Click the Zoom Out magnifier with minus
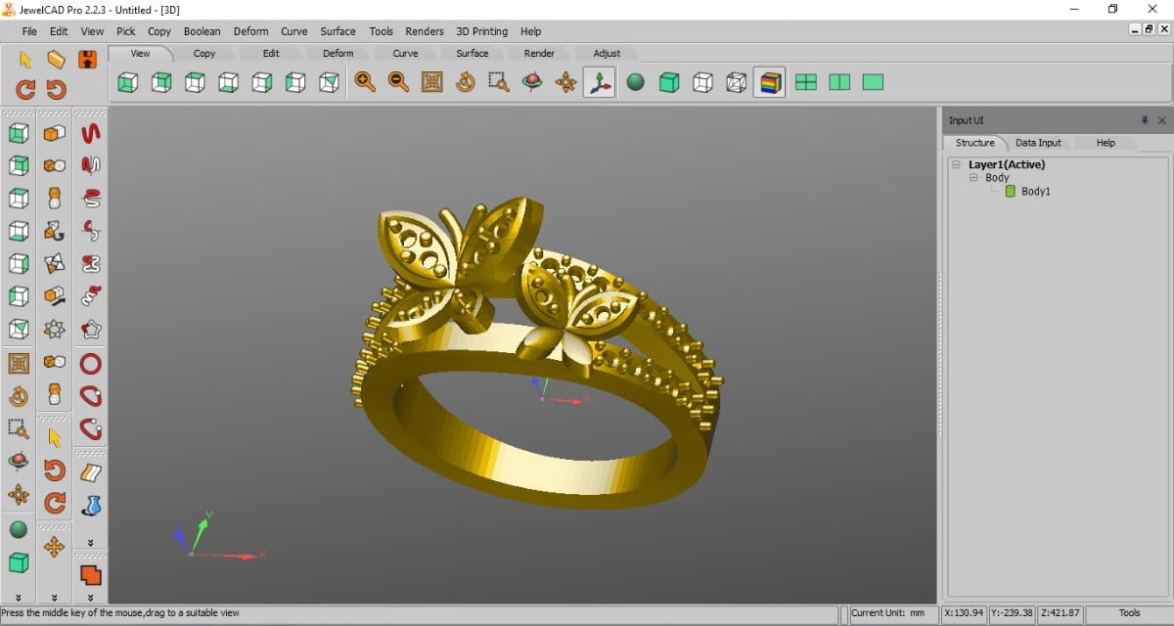Viewport: 1174px width, 626px height. [398, 83]
